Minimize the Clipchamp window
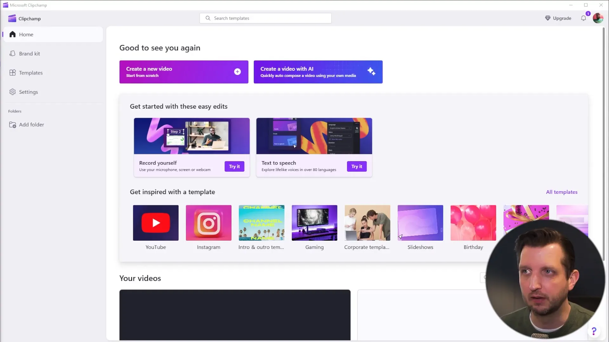 click(571, 5)
